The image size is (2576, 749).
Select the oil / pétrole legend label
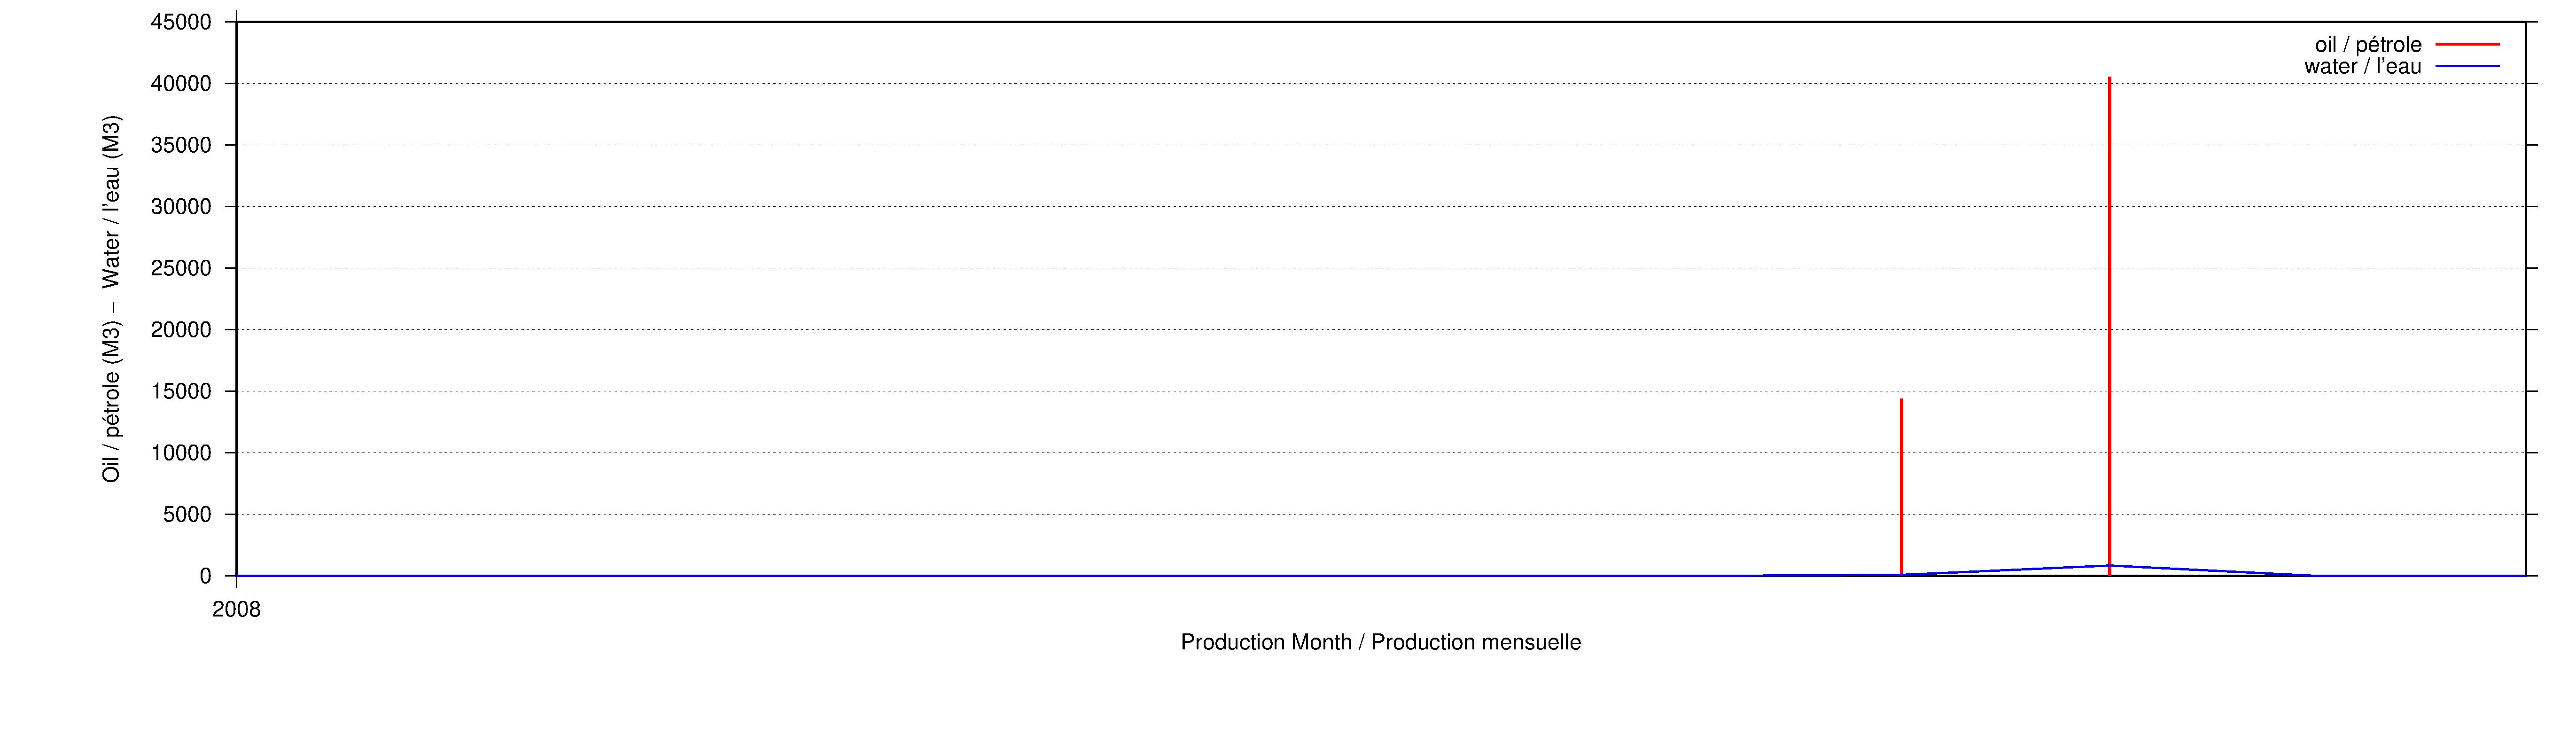(x=2368, y=45)
